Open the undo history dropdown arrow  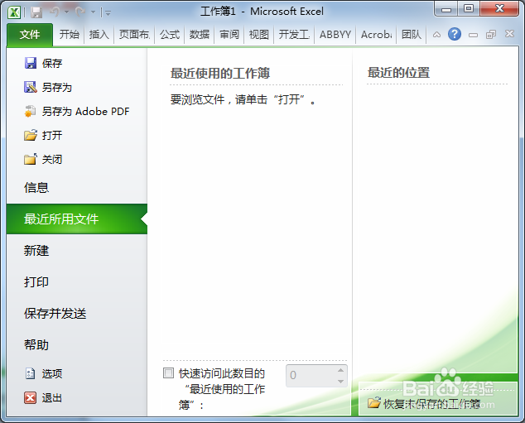click(x=66, y=12)
